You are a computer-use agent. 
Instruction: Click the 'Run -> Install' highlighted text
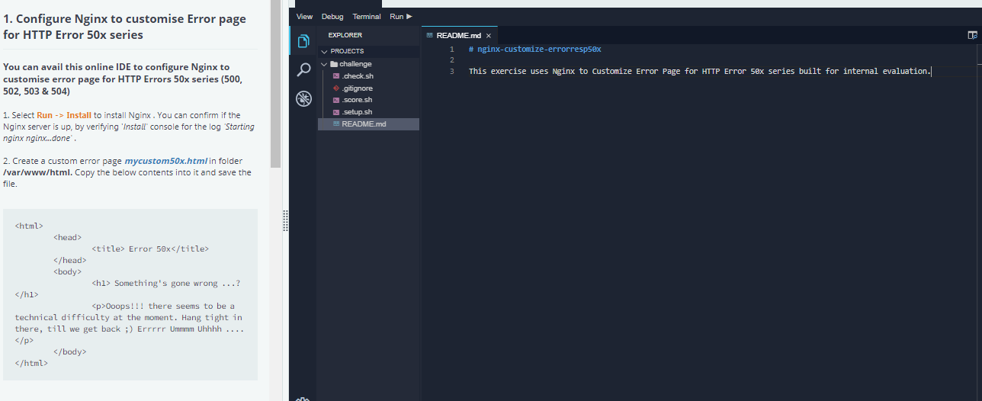tap(64, 115)
